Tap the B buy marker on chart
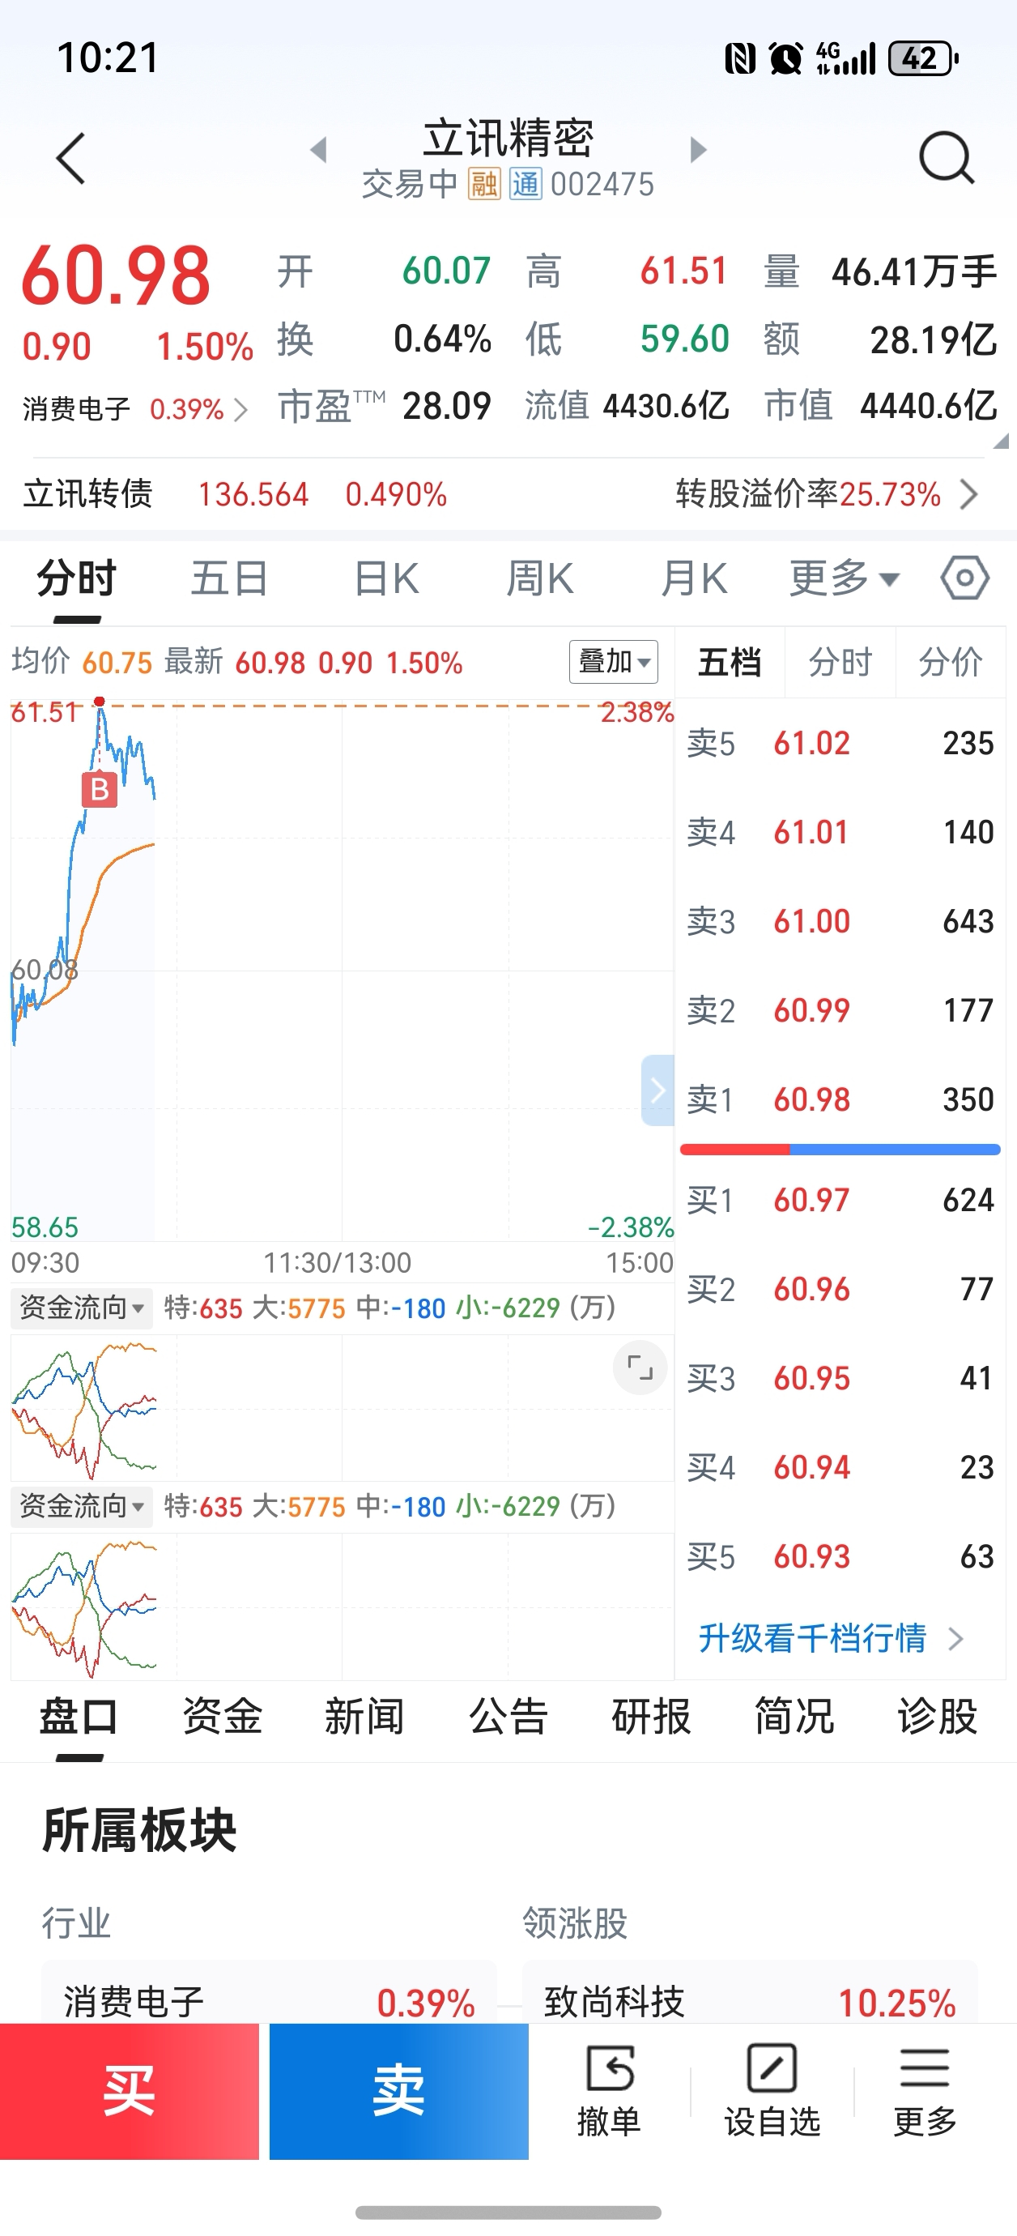The width and height of the screenshot is (1017, 2236). [100, 789]
